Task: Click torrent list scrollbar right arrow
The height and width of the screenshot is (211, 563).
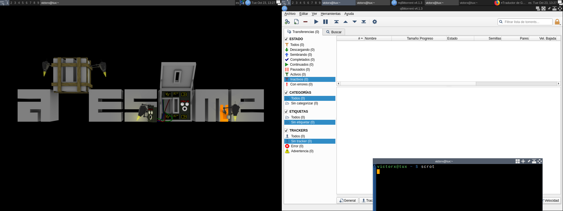Action: [x=558, y=84]
